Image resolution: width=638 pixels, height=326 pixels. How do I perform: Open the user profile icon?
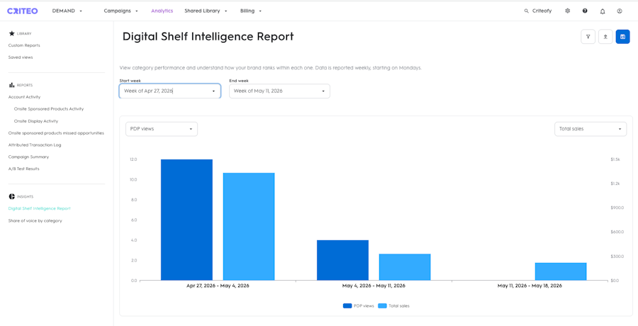pos(620,11)
